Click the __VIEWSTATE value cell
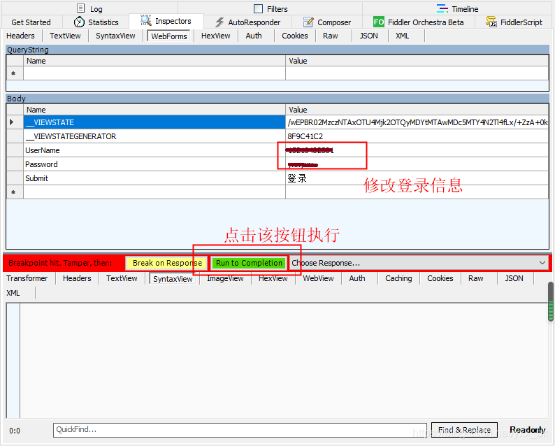 417,122
